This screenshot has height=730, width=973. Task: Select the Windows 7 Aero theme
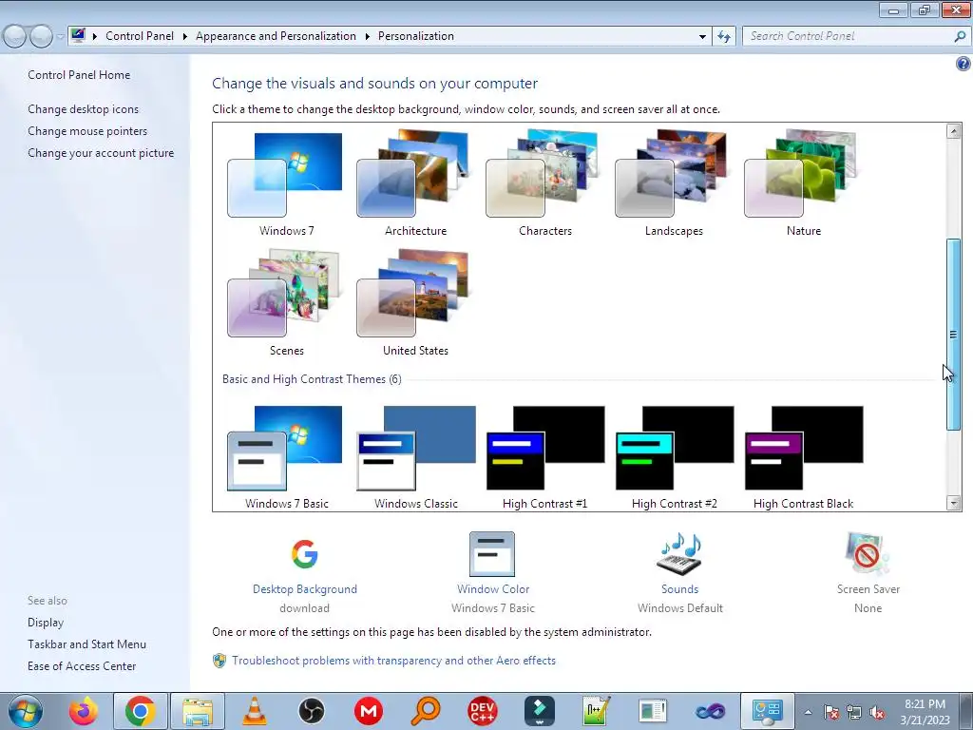tap(285, 183)
